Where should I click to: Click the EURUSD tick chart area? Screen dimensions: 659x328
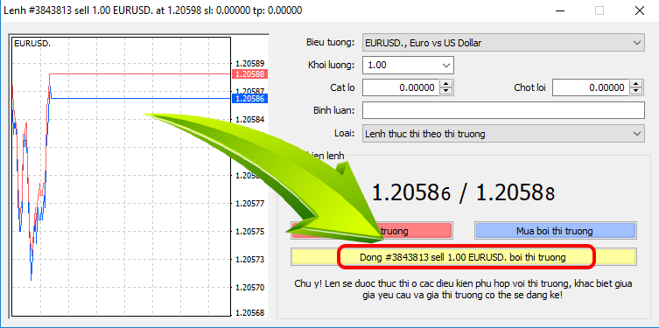pyautogui.click(x=121, y=177)
